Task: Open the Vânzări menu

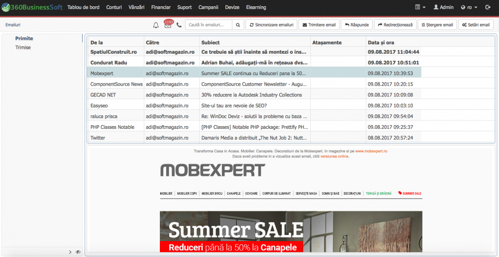Action: [x=136, y=7]
